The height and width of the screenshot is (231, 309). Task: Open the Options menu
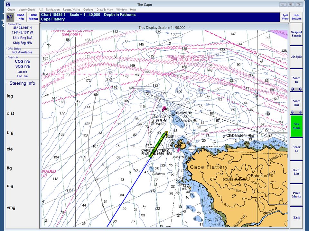pyautogui.click(x=88, y=9)
